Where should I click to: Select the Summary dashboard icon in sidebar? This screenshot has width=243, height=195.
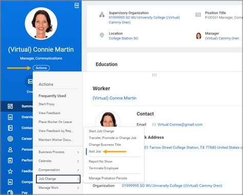click(10, 106)
